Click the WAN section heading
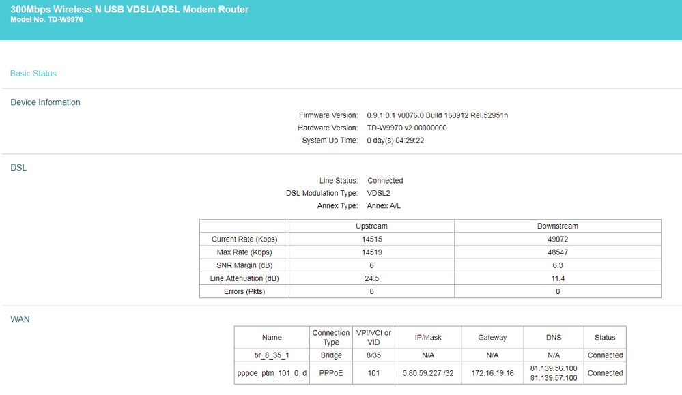Screen dimensions: 682x395 (x=20, y=319)
